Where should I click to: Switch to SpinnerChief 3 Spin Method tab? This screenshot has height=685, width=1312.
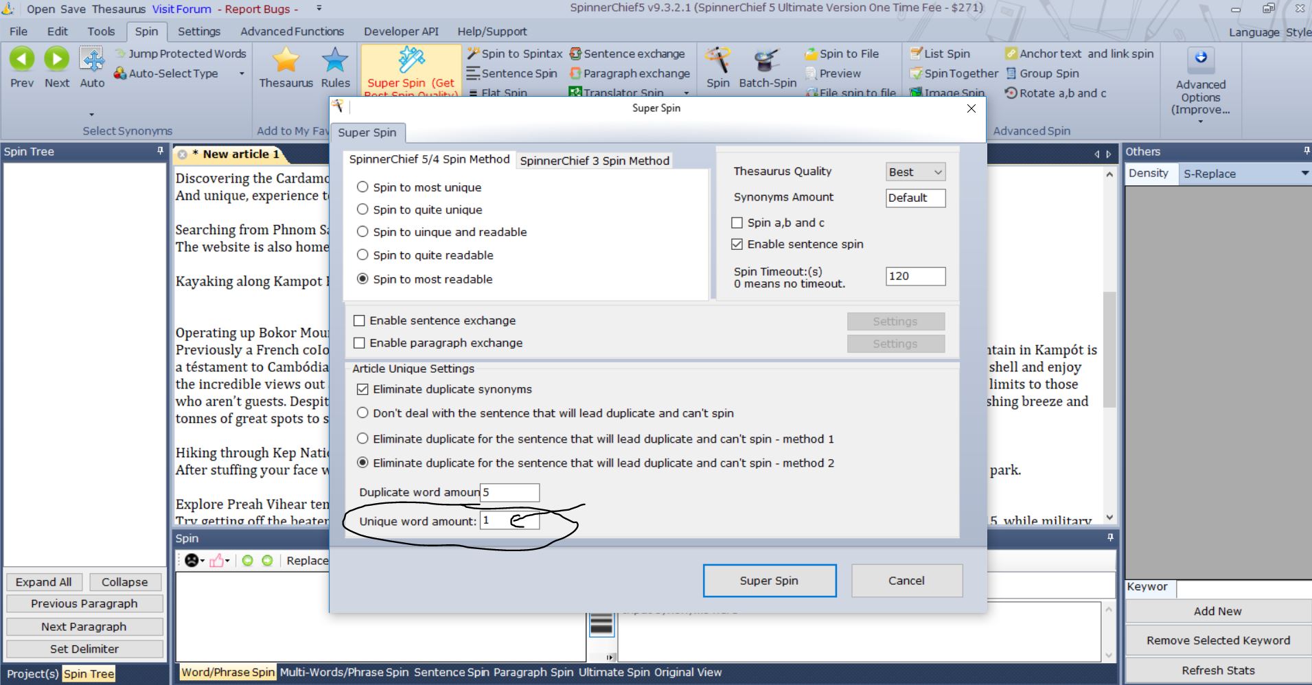click(x=594, y=161)
